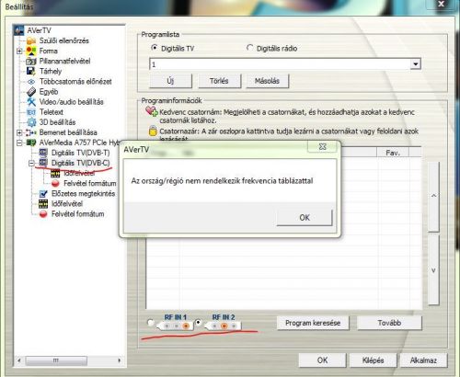
Task: Click the lower Időfelvétel film icon
Action: [x=43, y=203]
